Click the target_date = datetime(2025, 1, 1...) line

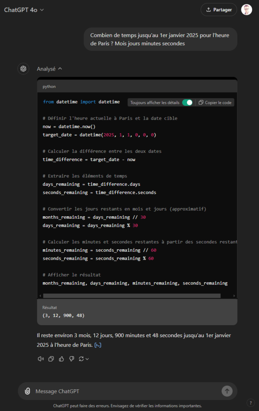pyautogui.click(x=99, y=135)
